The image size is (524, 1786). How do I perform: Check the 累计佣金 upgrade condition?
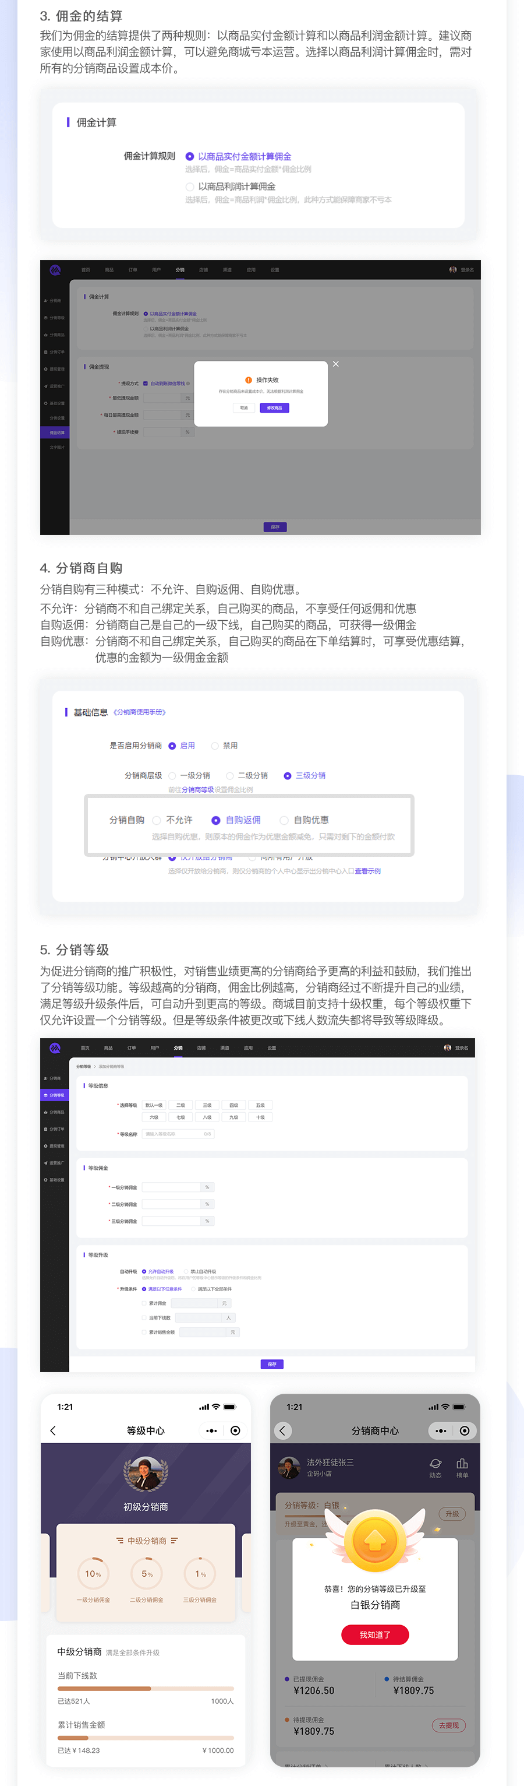pyautogui.click(x=144, y=1303)
